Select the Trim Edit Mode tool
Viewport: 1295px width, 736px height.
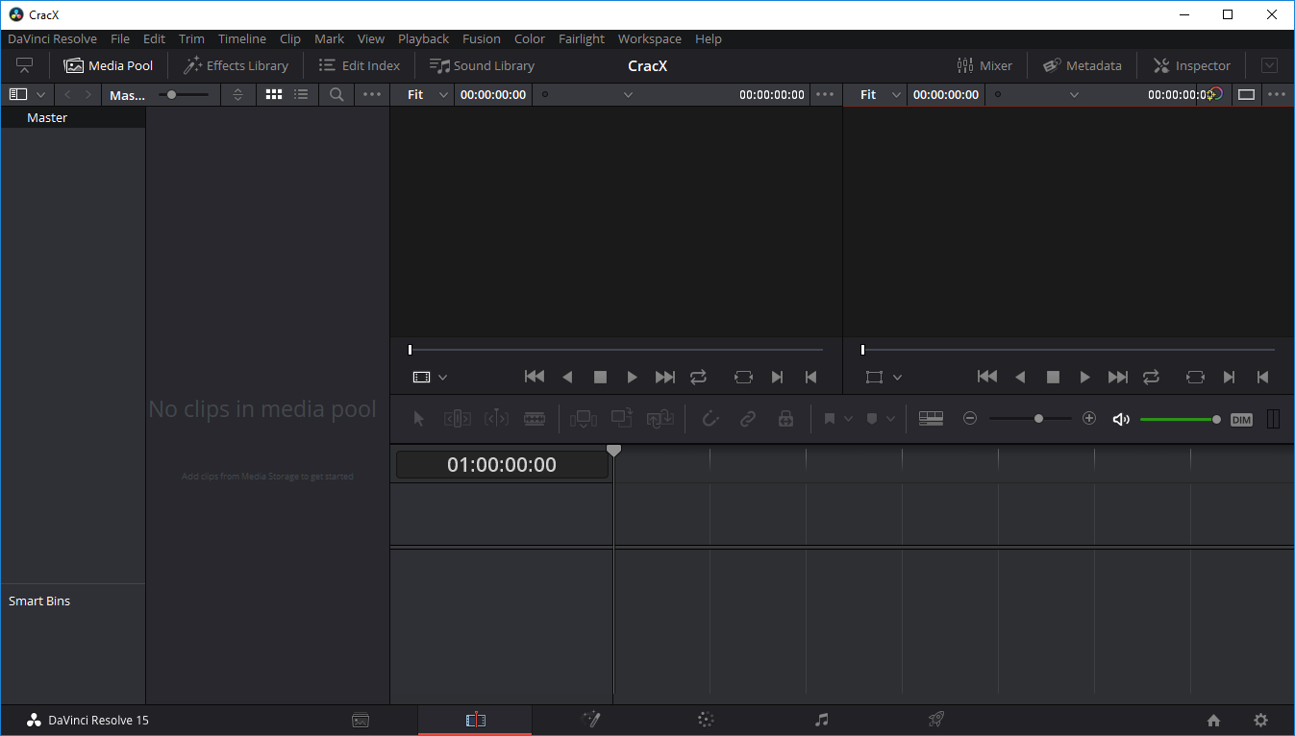click(x=457, y=419)
